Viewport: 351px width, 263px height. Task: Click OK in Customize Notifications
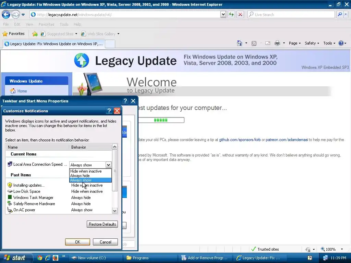pos(77,242)
